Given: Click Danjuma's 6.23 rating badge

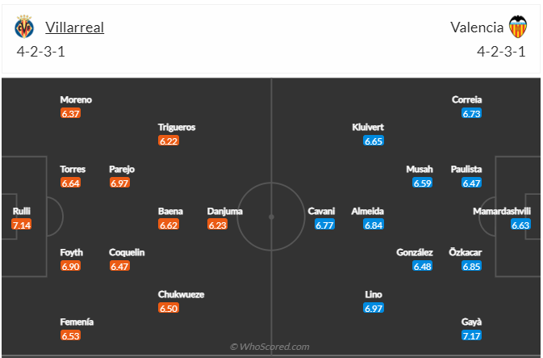Looking at the screenshot, I should pos(218,225).
